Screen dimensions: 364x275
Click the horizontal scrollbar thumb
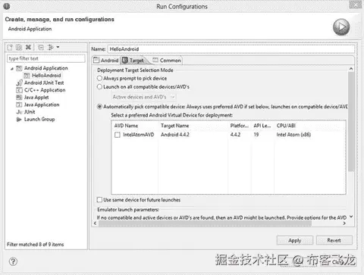pos(206,223)
